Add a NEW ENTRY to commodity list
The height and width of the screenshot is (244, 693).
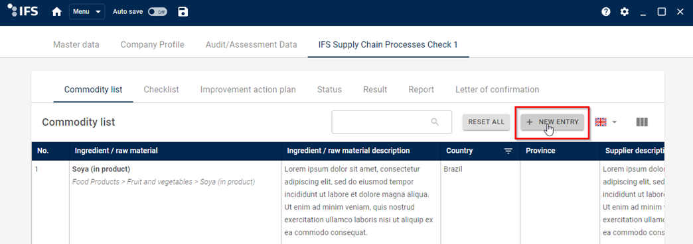point(552,122)
